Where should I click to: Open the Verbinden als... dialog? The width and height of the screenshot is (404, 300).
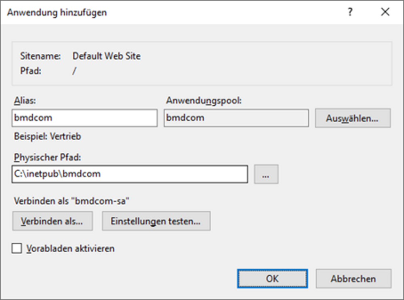(53, 221)
